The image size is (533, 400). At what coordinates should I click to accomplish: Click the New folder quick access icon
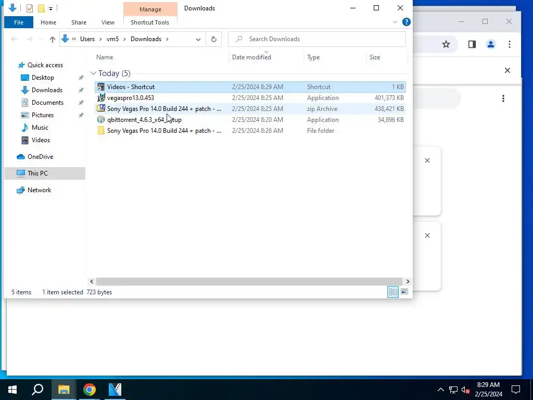click(x=41, y=8)
